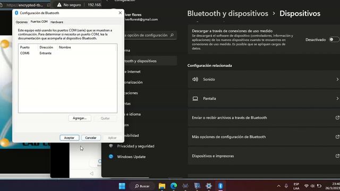The width and height of the screenshot is (340, 191).
Task: Click the settings search magnifier icon
Action: pyautogui.click(x=172, y=35)
